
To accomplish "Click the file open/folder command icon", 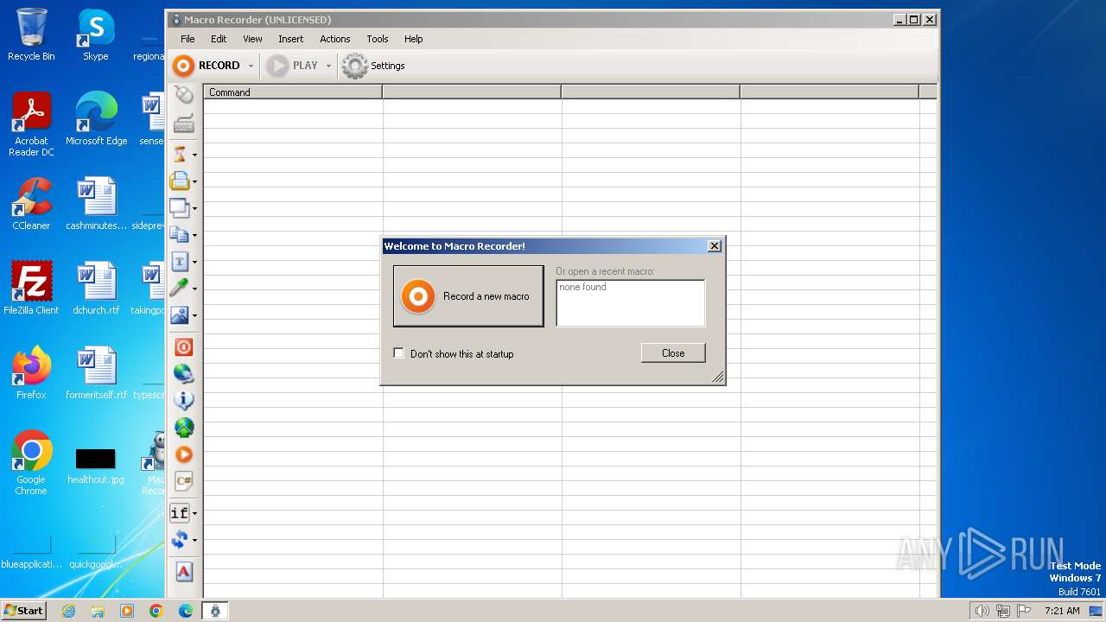I will (x=180, y=181).
